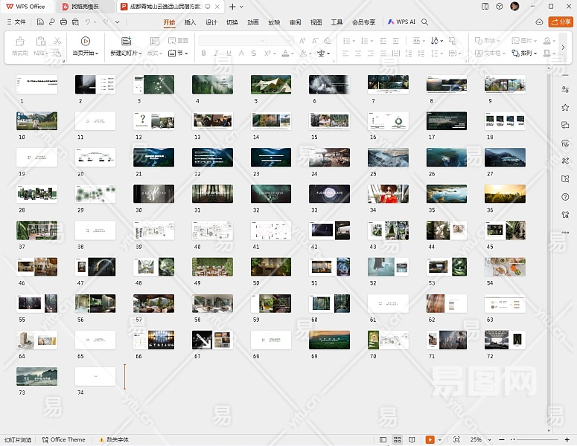The image size is (577, 446).
Task: Switch to reading view in status bar
Action: tap(412, 440)
